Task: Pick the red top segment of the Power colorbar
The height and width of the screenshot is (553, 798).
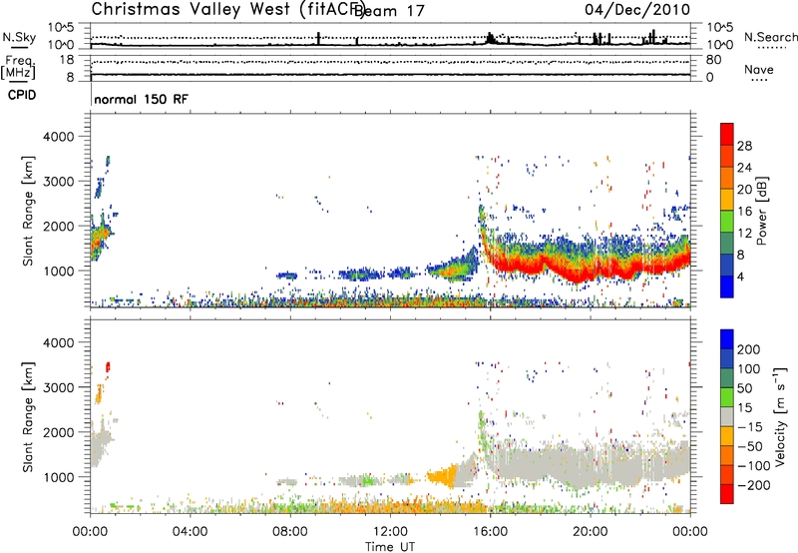Action: tap(727, 134)
